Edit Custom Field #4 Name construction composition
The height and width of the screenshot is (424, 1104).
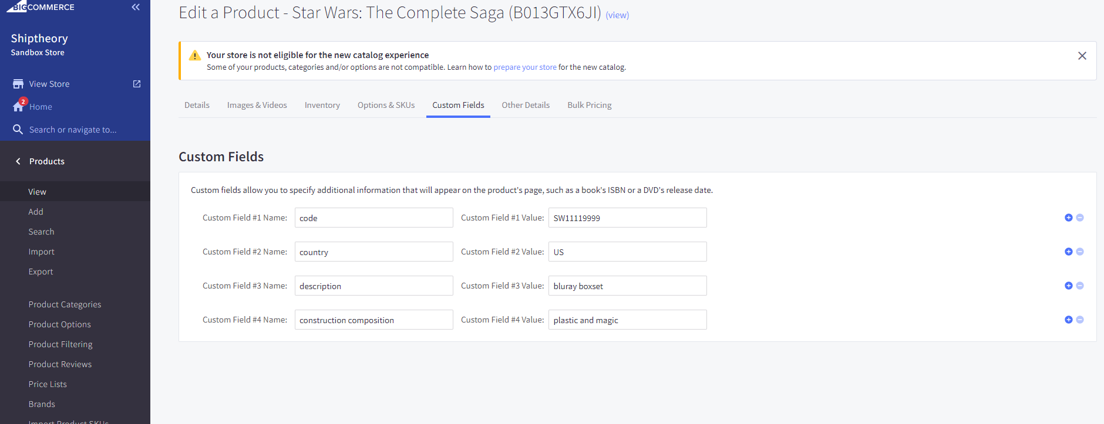pos(374,320)
